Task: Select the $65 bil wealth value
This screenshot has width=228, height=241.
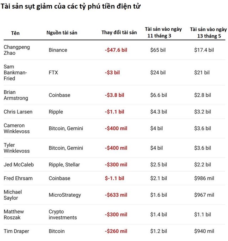Action: (x=158, y=50)
